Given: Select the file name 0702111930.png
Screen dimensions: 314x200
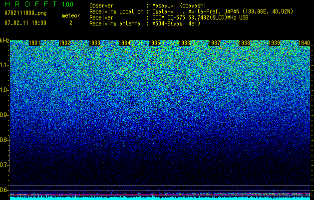Looking at the screenshot, I should tap(25, 13).
